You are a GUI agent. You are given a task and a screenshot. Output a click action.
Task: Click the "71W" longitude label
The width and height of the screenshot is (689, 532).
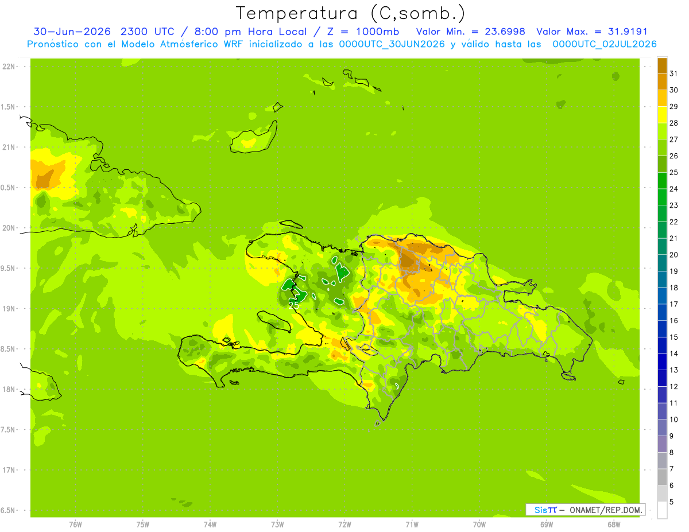coord(412,525)
